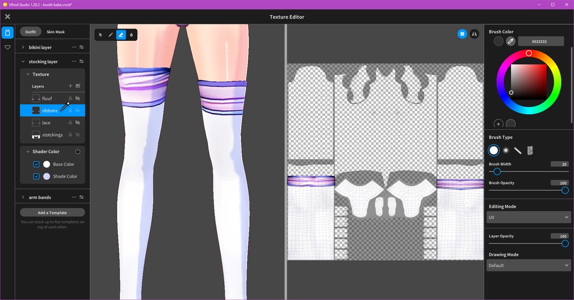This screenshot has height=300, width=574.
Task: Click the Brush Width slider handle
Action: [497, 171]
